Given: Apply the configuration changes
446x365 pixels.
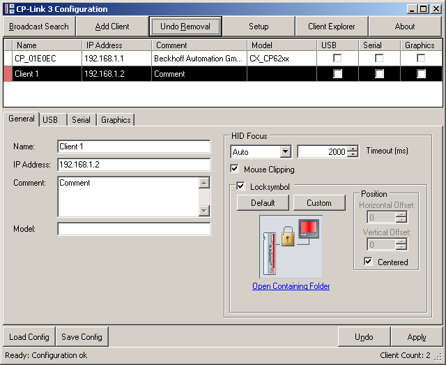Looking at the screenshot, I should 417,337.
